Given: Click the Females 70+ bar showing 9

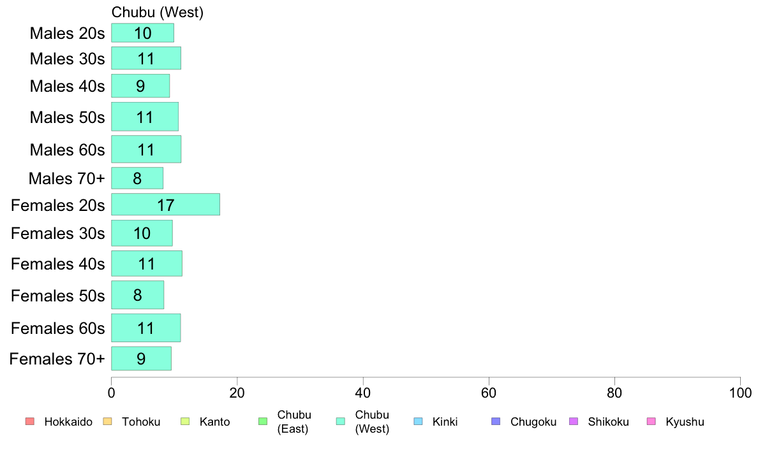Looking at the screenshot, I should (141, 358).
